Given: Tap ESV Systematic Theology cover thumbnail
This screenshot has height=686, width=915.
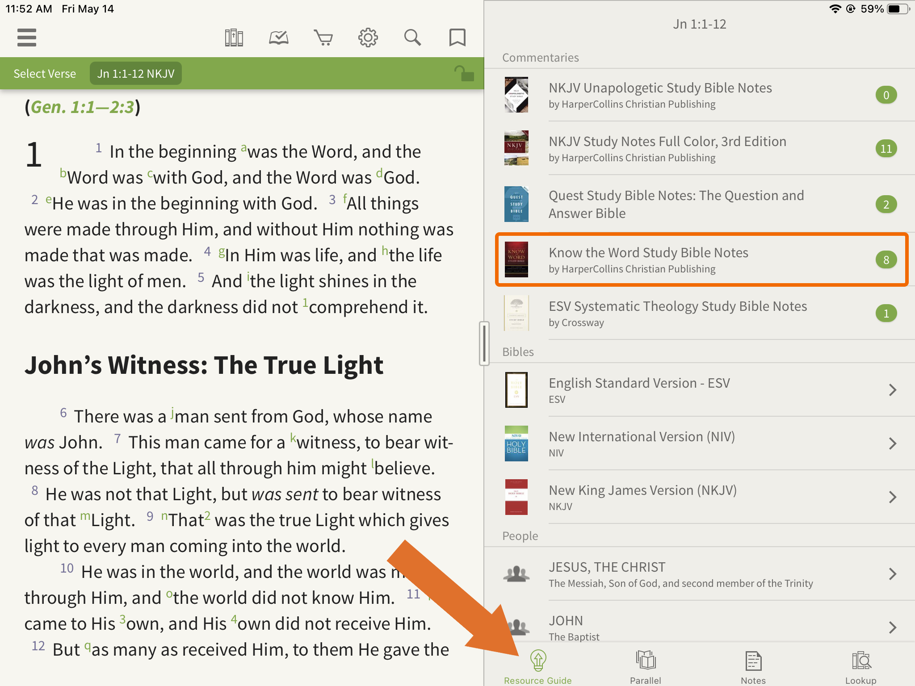Looking at the screenshot, I should pos(516,313).
